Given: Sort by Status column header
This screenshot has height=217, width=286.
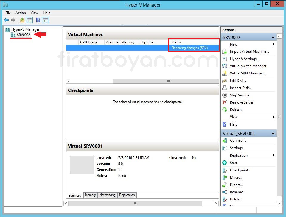Looking at the screenshot, I should pos(194,42).
